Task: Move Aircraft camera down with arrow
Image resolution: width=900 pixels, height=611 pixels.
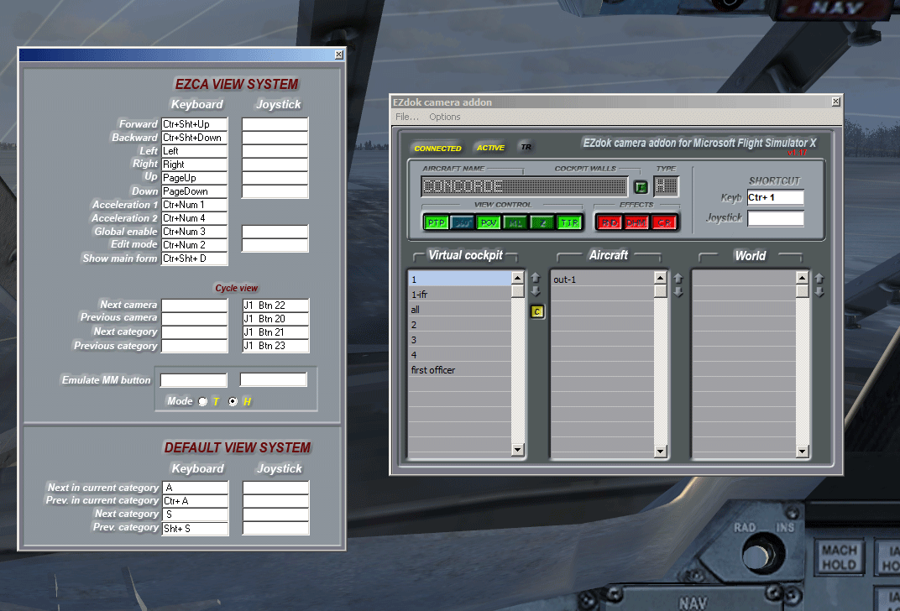Action: pyautogui.click(x=678, y=292)
